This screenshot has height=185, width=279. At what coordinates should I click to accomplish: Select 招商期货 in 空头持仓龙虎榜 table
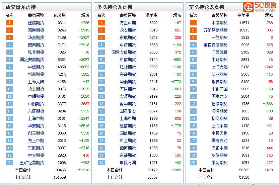(x=220, y=118)
